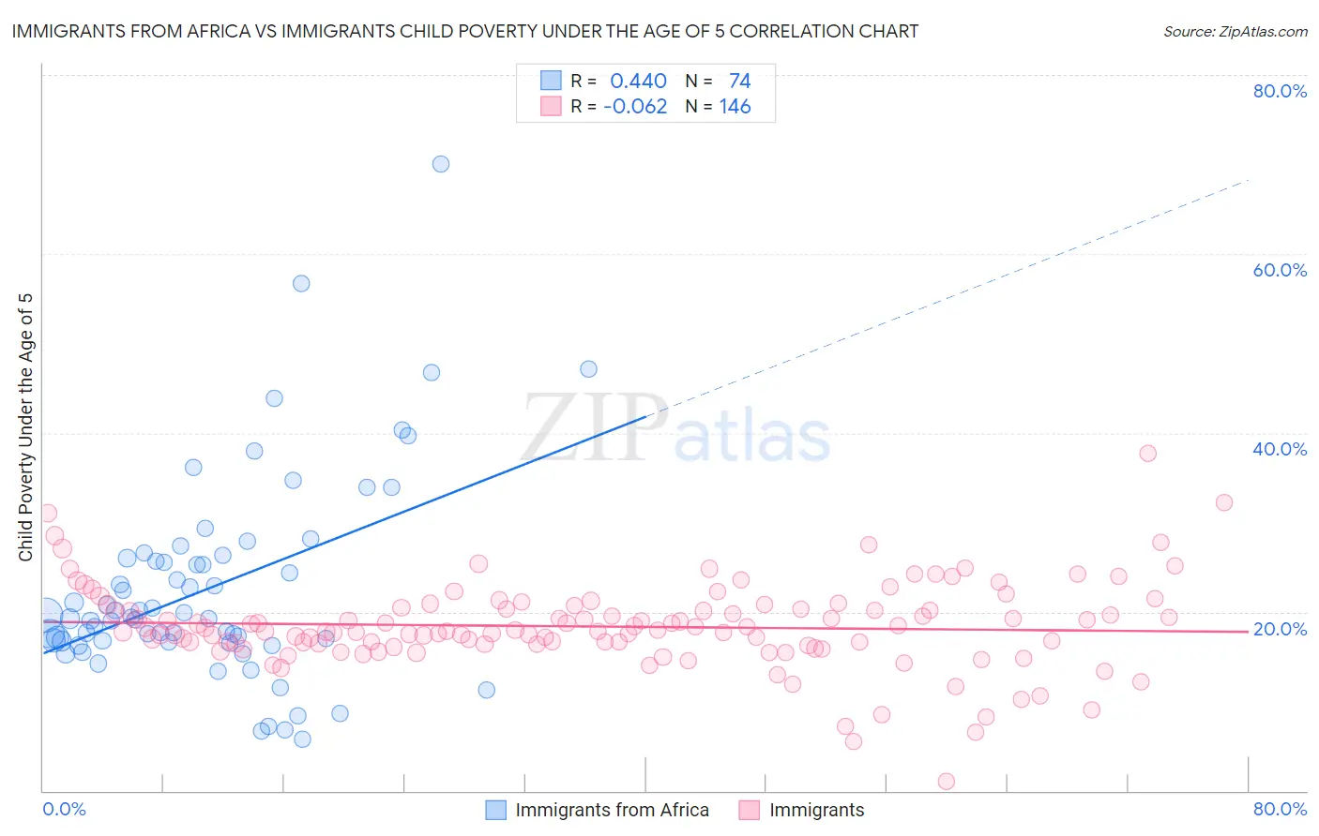Viewport: 1319px width, 836px height.
Task: Click the 0.0% x-axis start label
Action: pos(64,809)
